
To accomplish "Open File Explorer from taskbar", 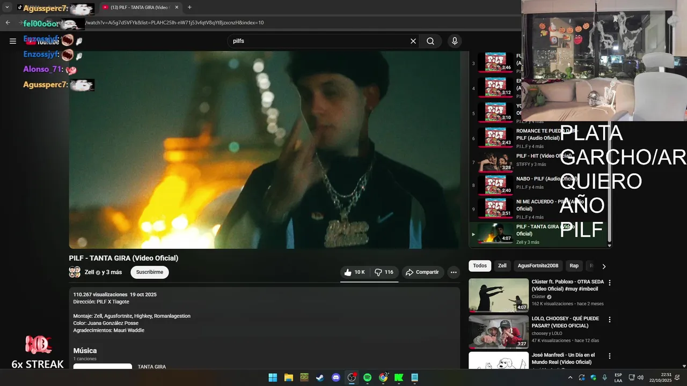I will pyautogui.click(x=288, y=377).
